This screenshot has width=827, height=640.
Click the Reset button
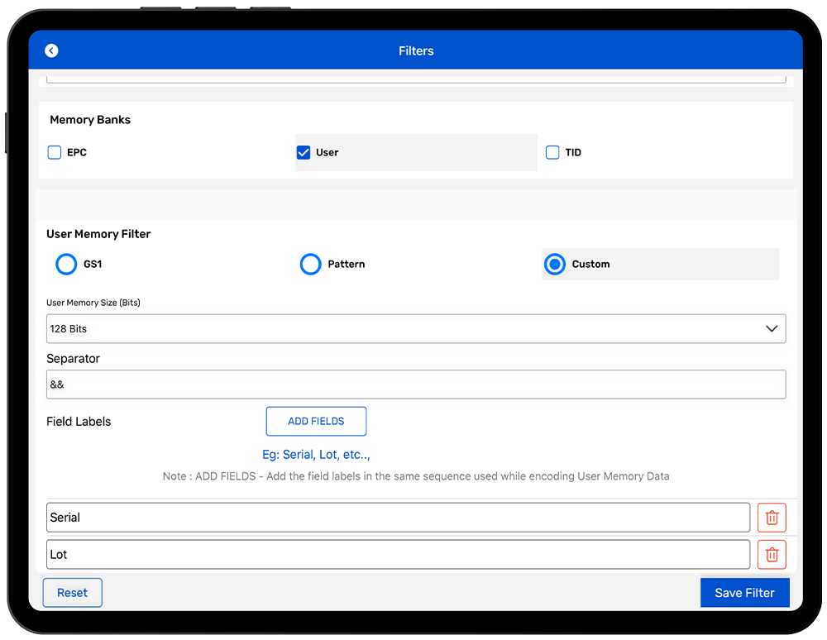click(72, 593)
